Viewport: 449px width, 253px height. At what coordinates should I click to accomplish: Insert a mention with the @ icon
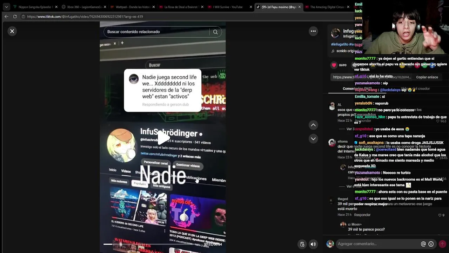423,244
